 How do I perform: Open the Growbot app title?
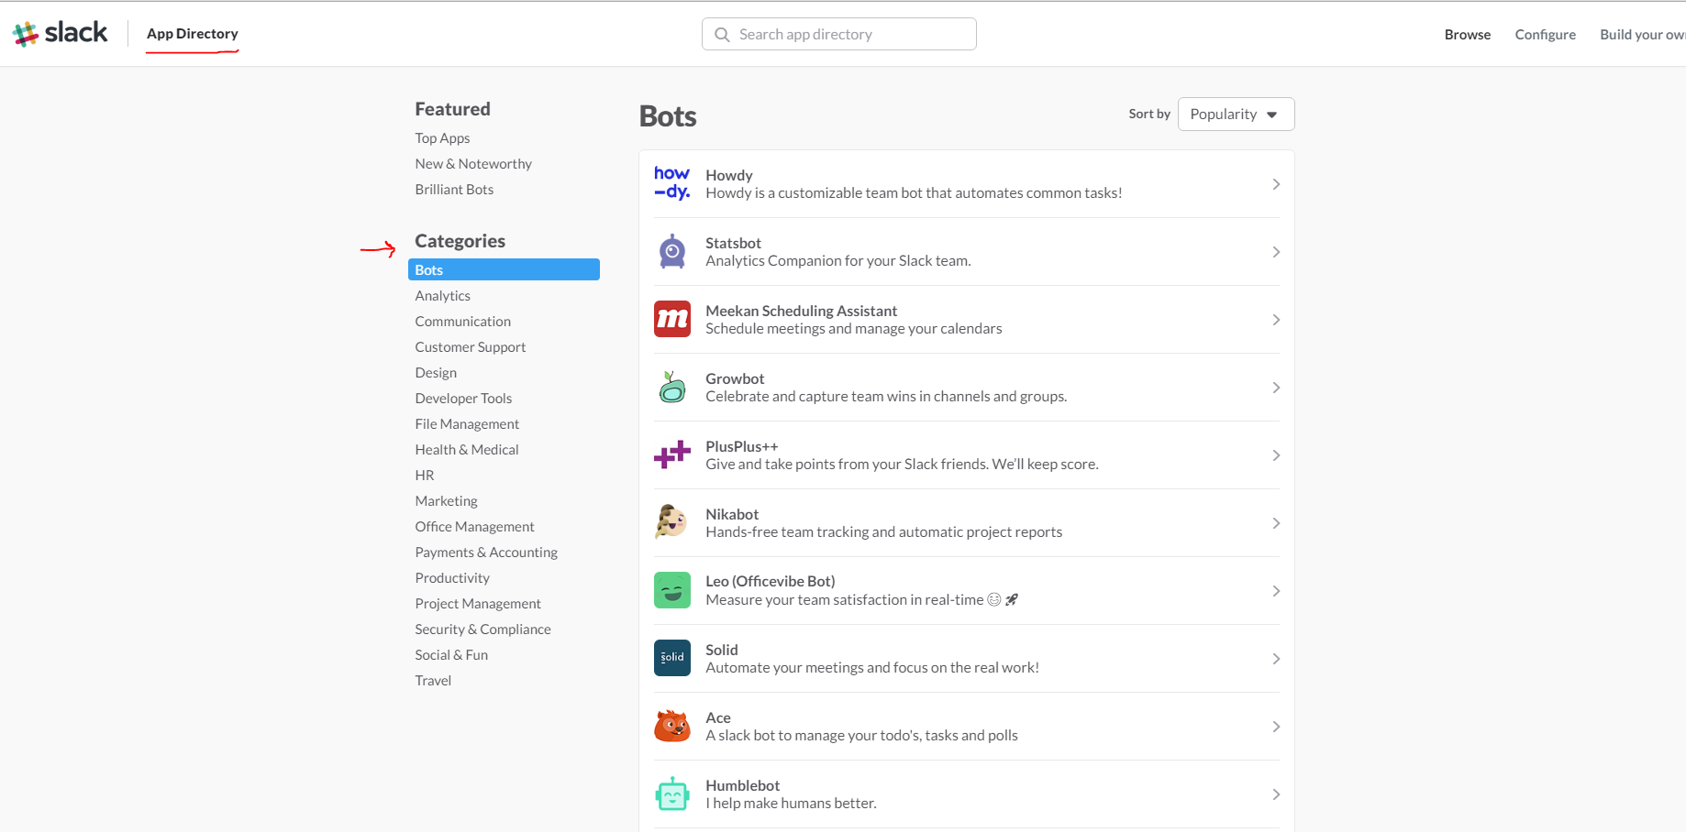click(735, 378)
